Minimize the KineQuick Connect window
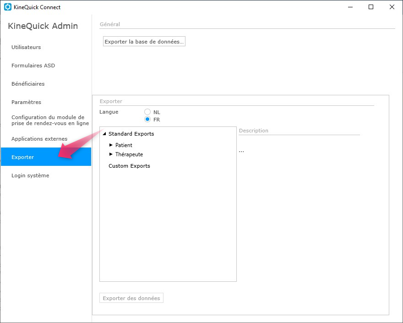The width and height of the screenshot is (403, 323). [350, 7]
